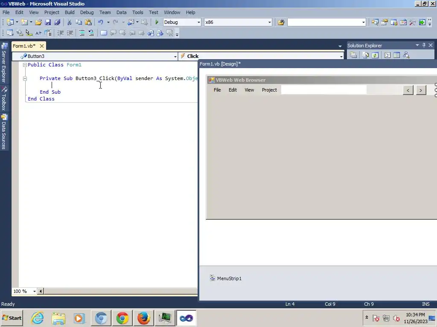437x327 pixels.
Task: Click Project in the form's MenuStrip
Action: coord(269,90)
